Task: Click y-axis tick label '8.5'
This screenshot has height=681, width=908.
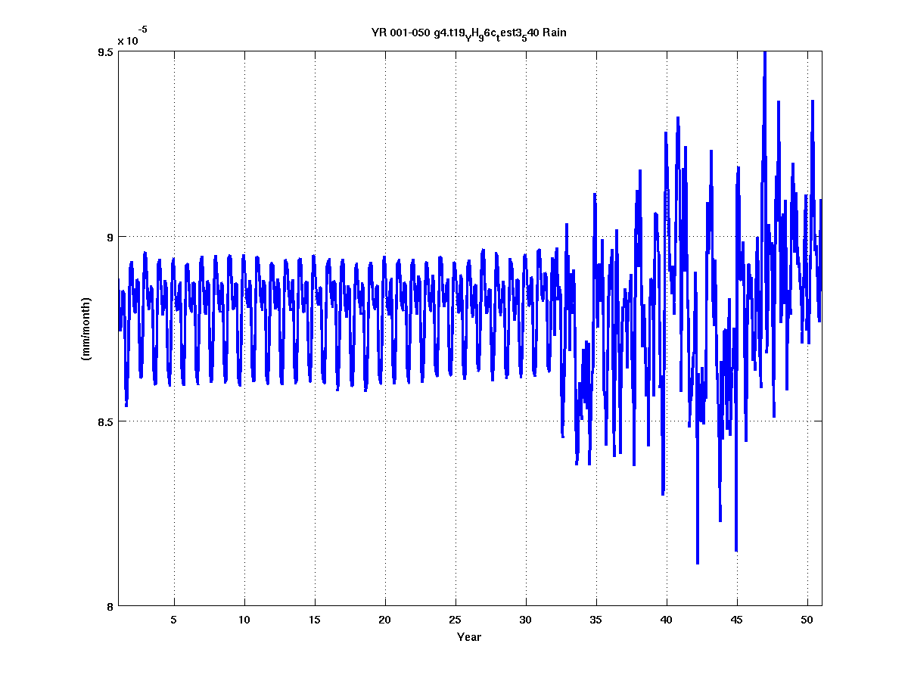Action: 104,421
